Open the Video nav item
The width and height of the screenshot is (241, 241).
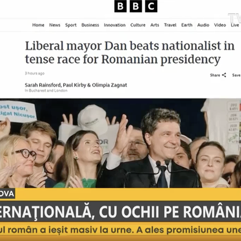pyautogui.click(x=220, y=25)
